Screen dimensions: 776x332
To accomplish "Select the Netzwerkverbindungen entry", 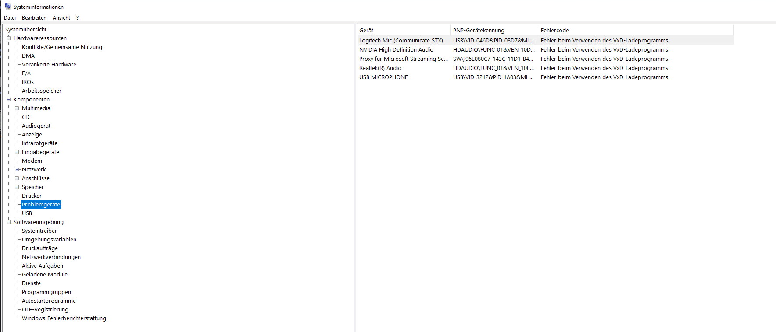I will [x=51, y=257].
